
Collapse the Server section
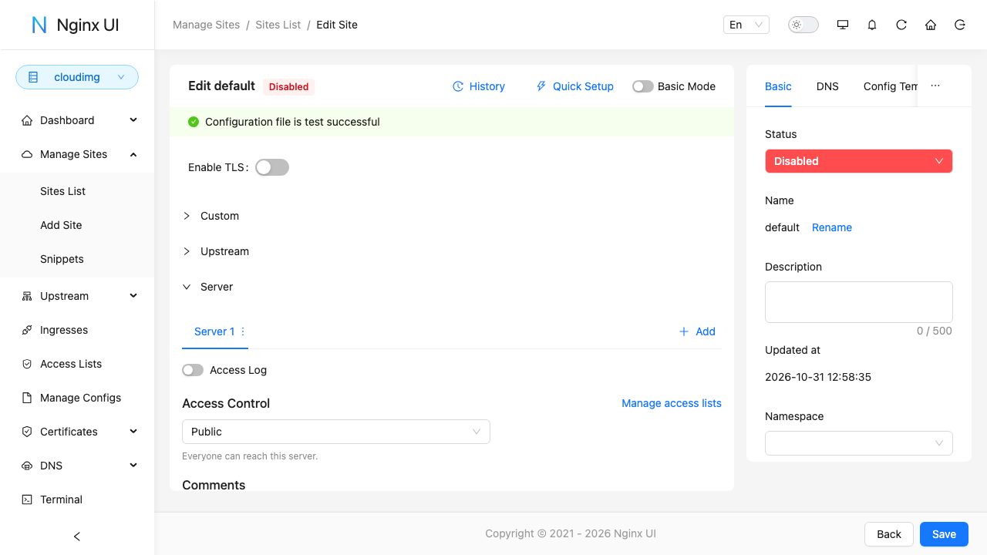click(x=452, y=287)
